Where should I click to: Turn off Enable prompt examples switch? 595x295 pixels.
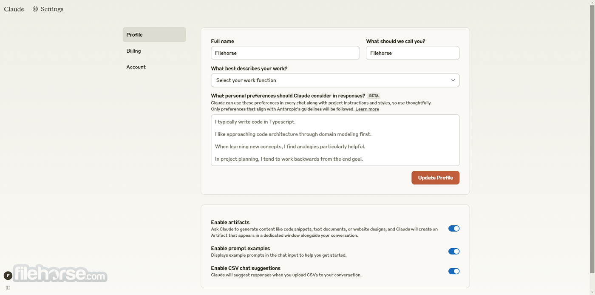click(454, 251)
